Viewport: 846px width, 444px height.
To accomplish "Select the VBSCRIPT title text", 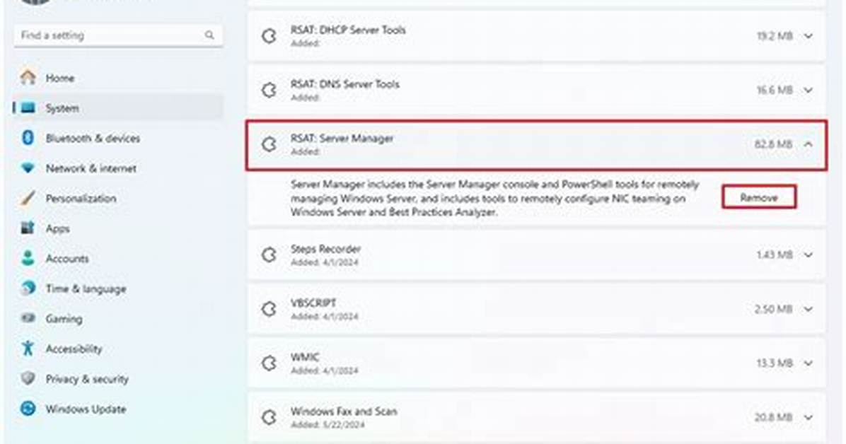I will click(x=313, y=303).
